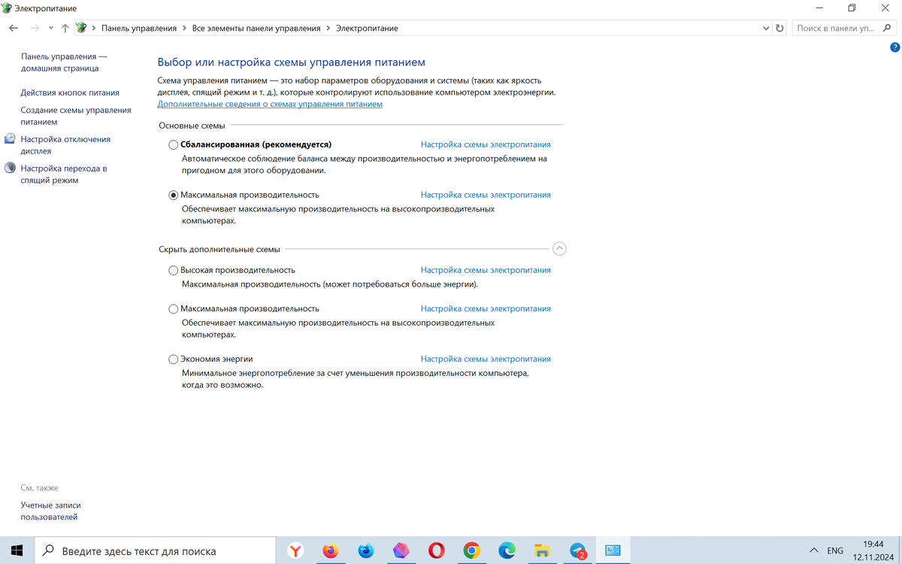902x564 pixels.
Task: Click the Forward navigation arrow
Action: pyautogui.click(x=35, y=28)
